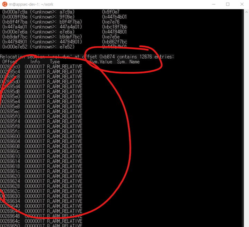Click the address 0x44794901
The width and height of the screenshot is (249, 227).
pyautogui.click(x=15, y=42)
